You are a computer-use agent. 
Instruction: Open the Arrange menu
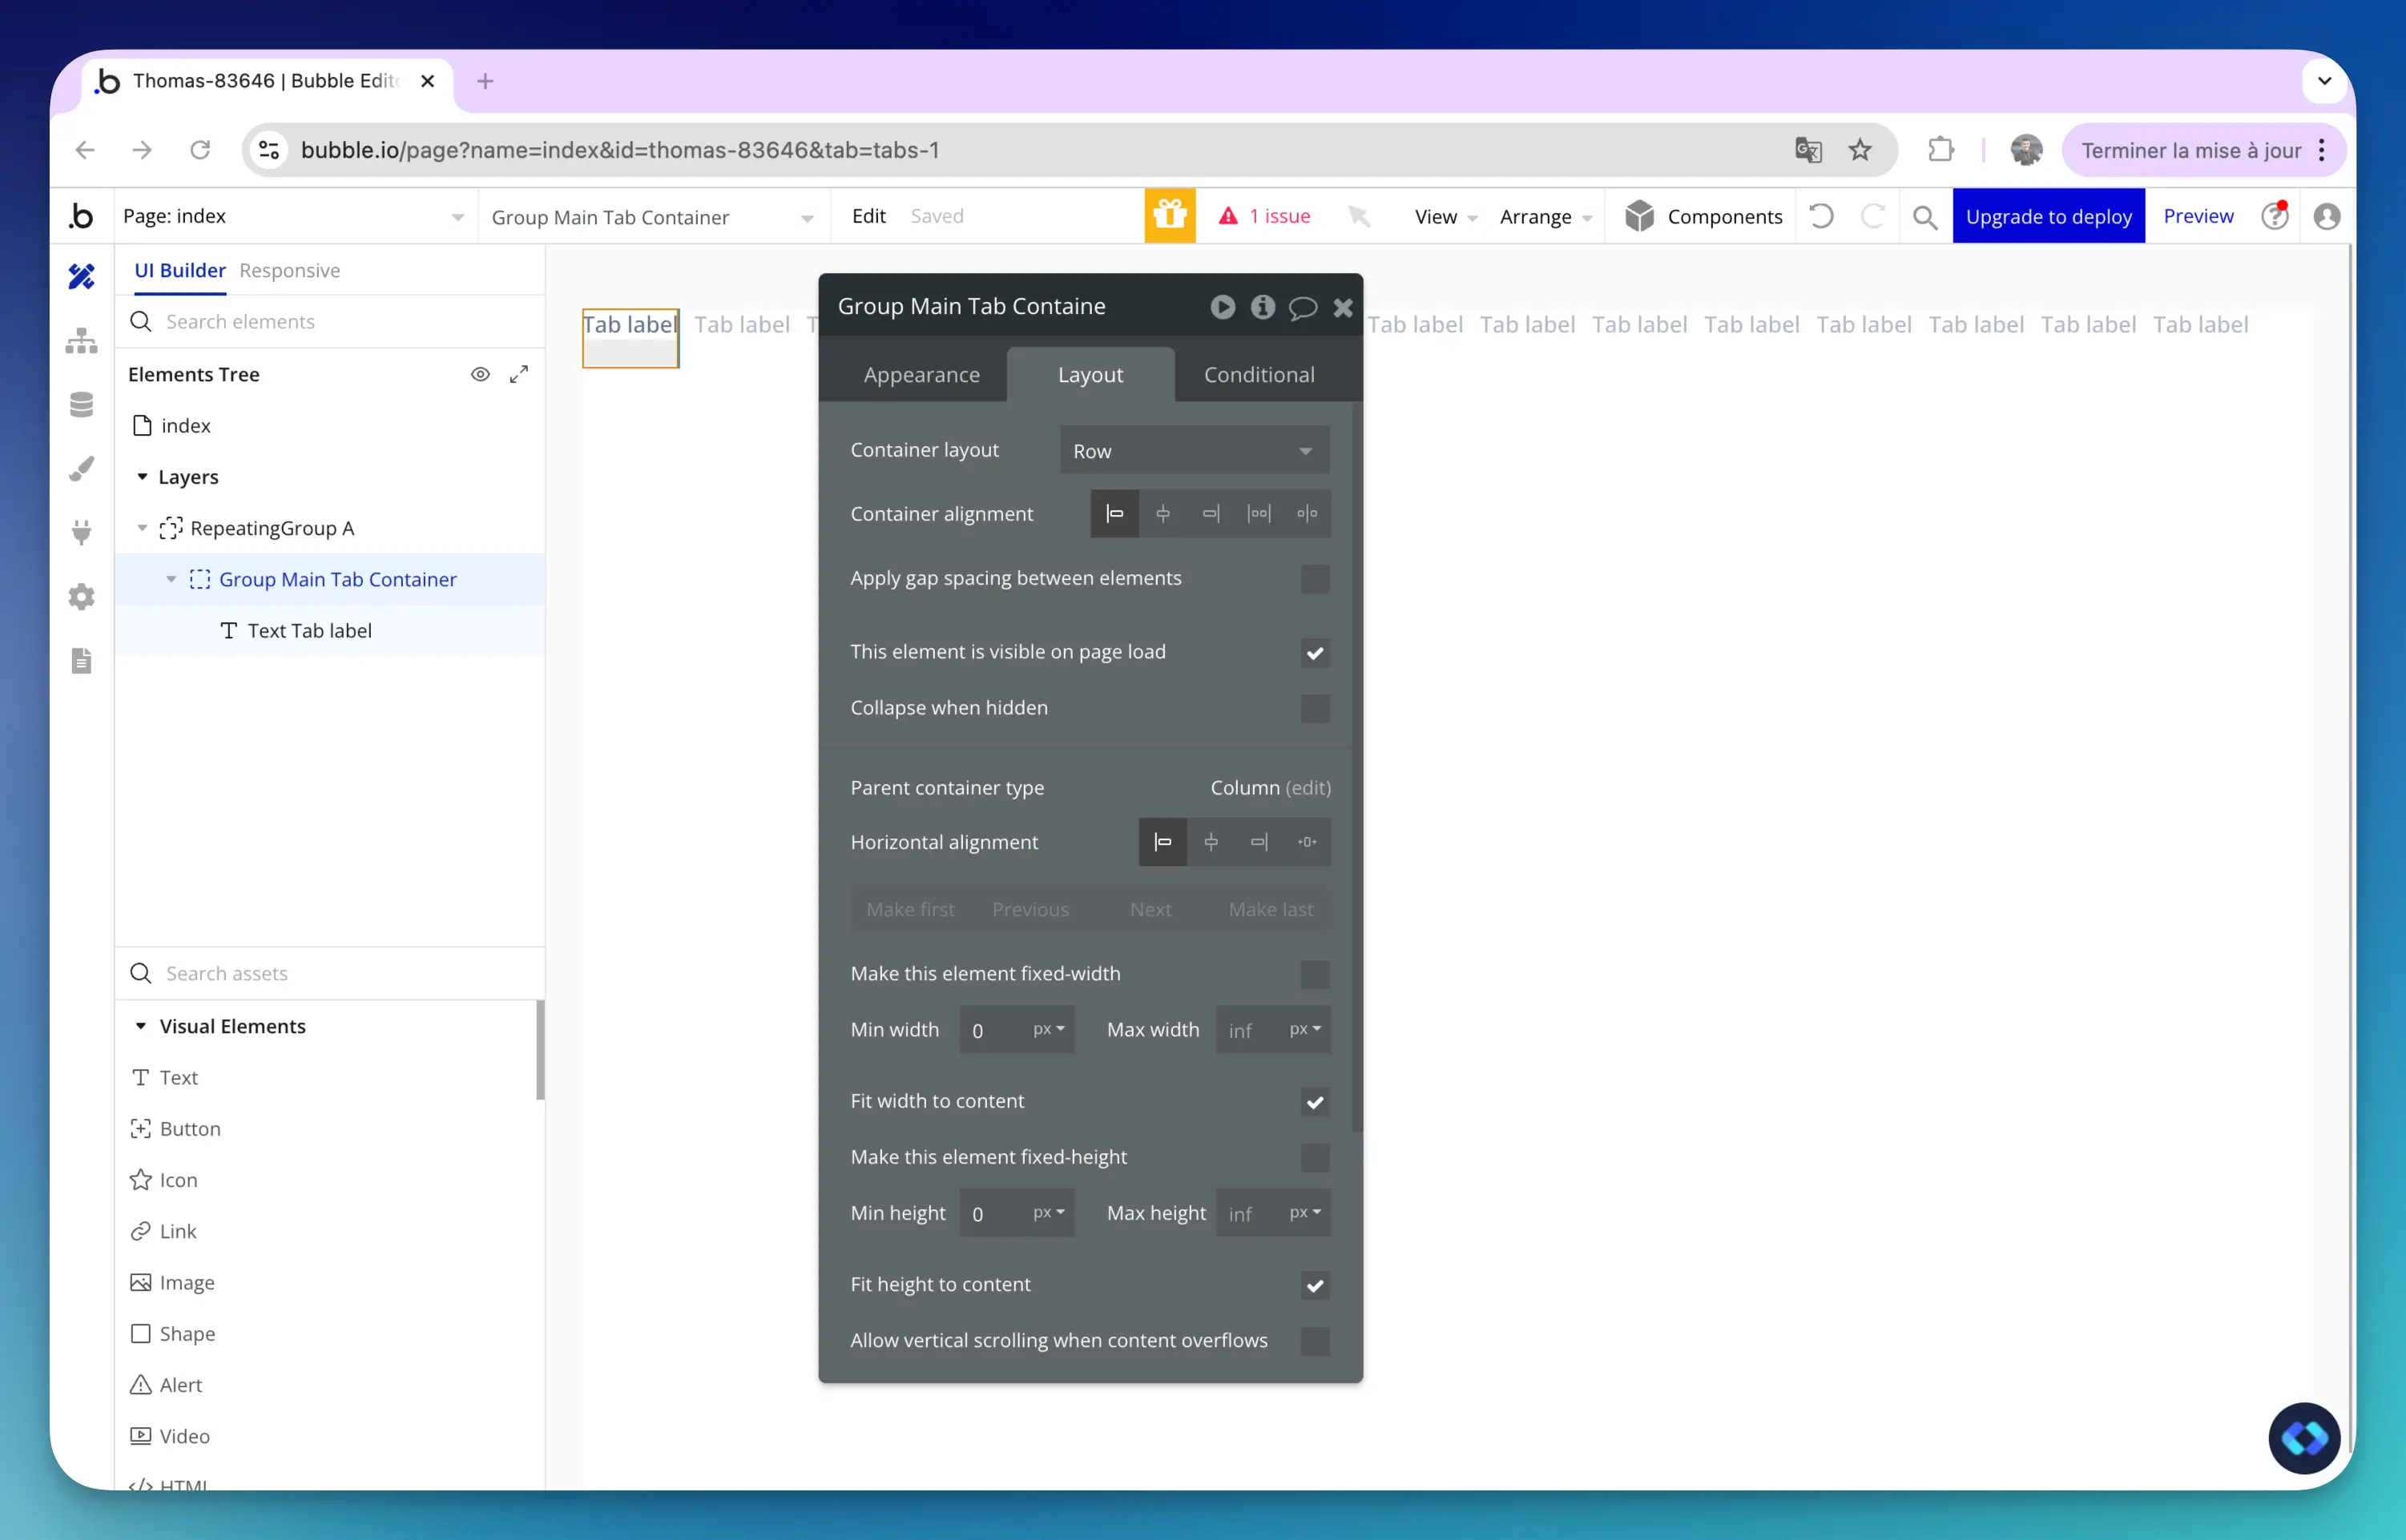coord(1546,217)
